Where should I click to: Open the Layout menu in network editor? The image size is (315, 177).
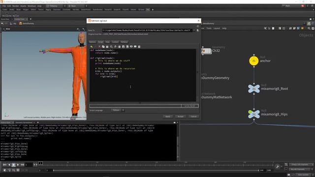click(217, 29)
